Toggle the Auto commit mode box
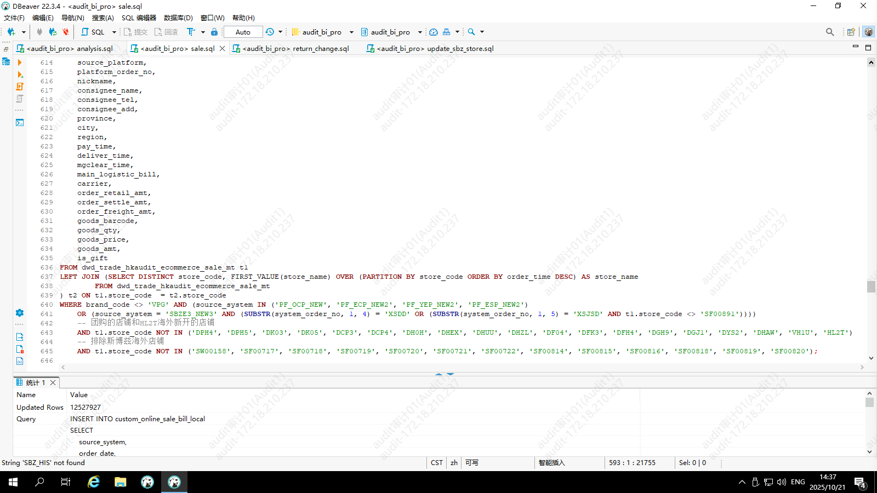 pos(243,32)
